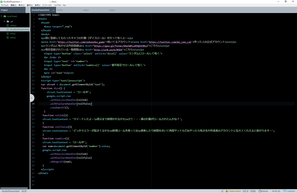This screenshot has width=297, height=193.
Task: Click the Project panel header
Action: 13,10
